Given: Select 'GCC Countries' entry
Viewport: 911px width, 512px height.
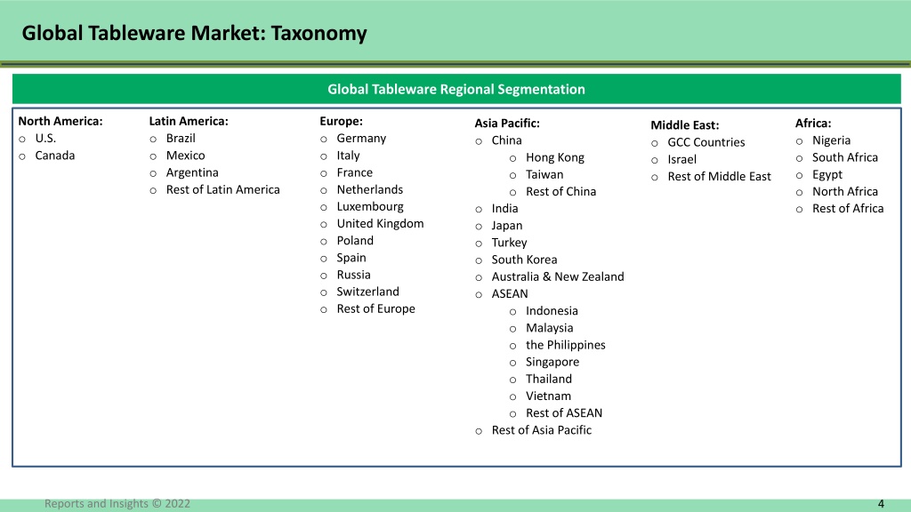Looking at the screenshot, I should pyautogui.click(x=705, y=142).
